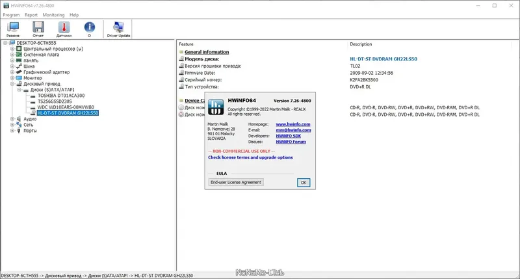This screenshot has height=279, width=520.
Task: Click the blue About info icon
Action: coord(90,27)
